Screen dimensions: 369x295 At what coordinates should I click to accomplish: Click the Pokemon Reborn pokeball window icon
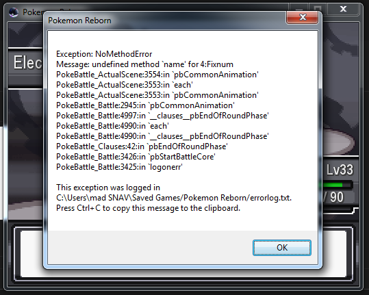[x=14, y=12]
